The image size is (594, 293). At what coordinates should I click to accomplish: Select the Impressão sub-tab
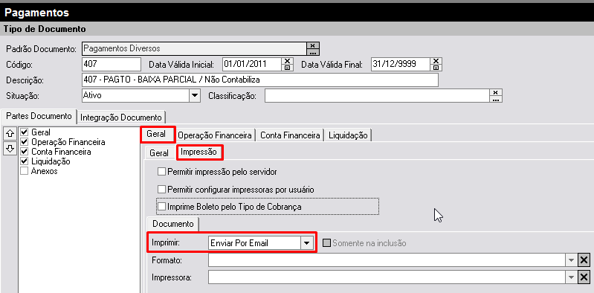(199, 152)
